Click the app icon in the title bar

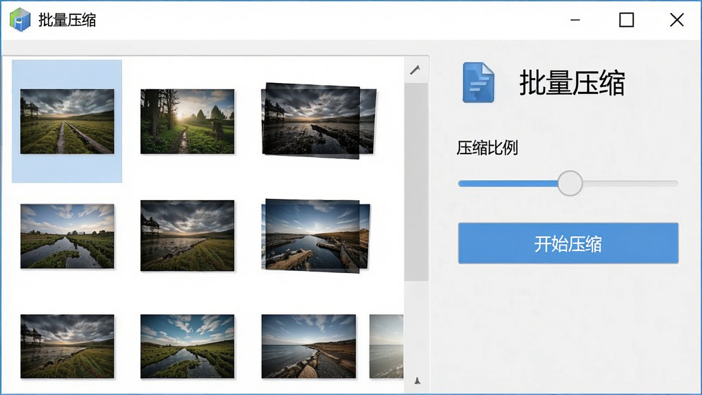coord(20,20)
